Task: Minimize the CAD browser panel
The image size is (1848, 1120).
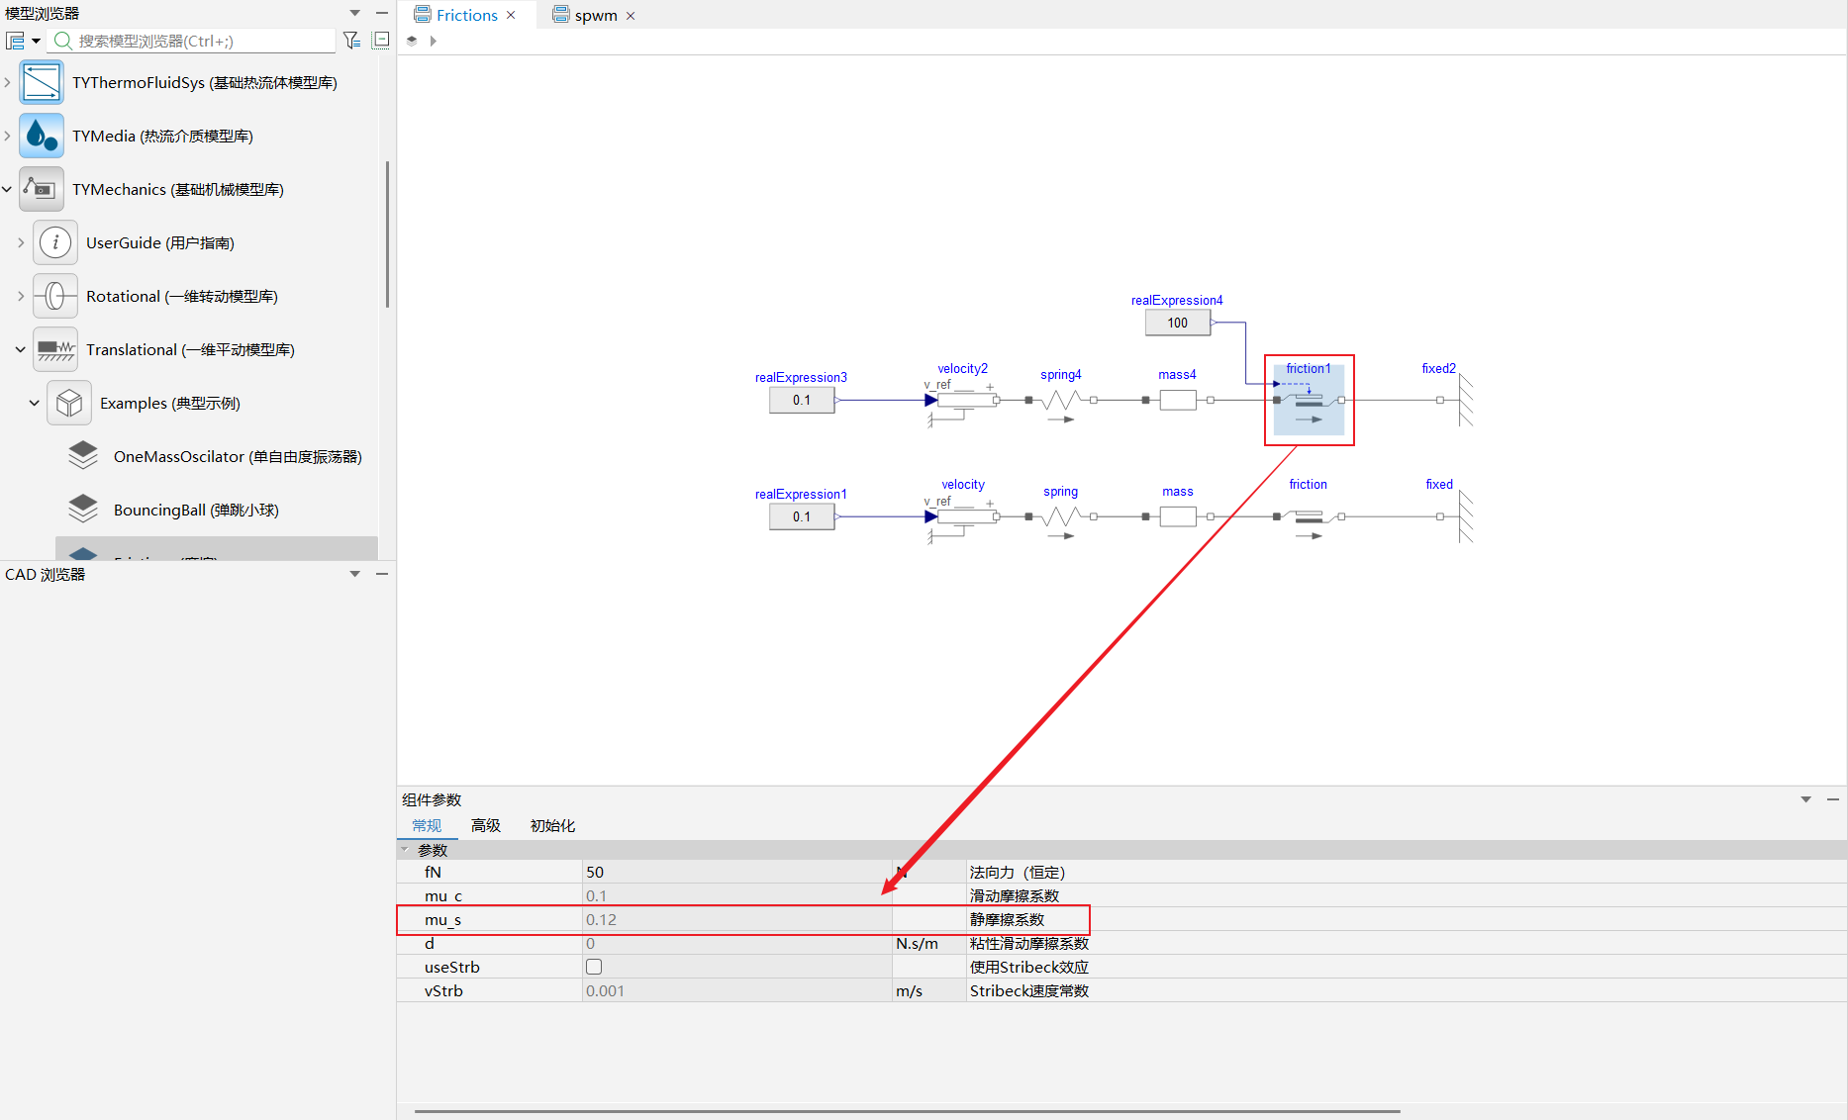Action: click(382, 574)
